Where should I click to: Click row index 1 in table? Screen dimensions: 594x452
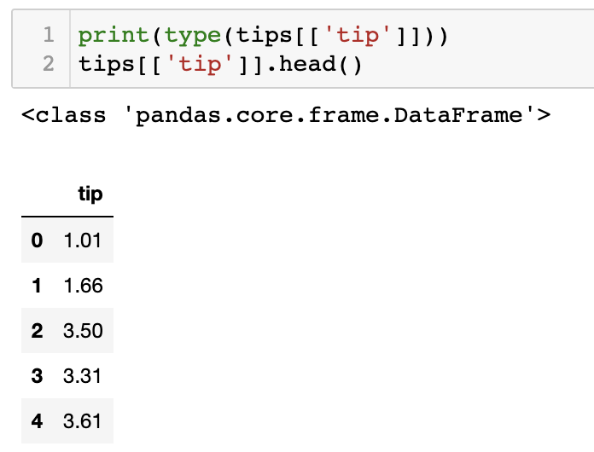[x=37, y=286]
